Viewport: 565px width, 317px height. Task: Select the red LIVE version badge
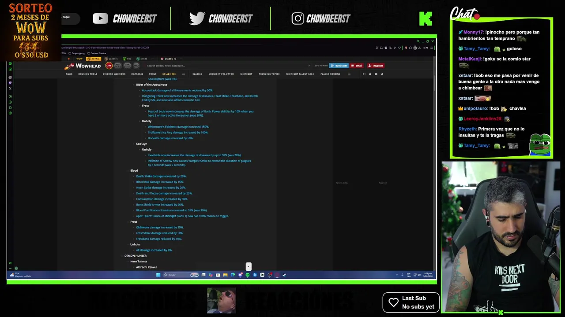tap(109, 66)
